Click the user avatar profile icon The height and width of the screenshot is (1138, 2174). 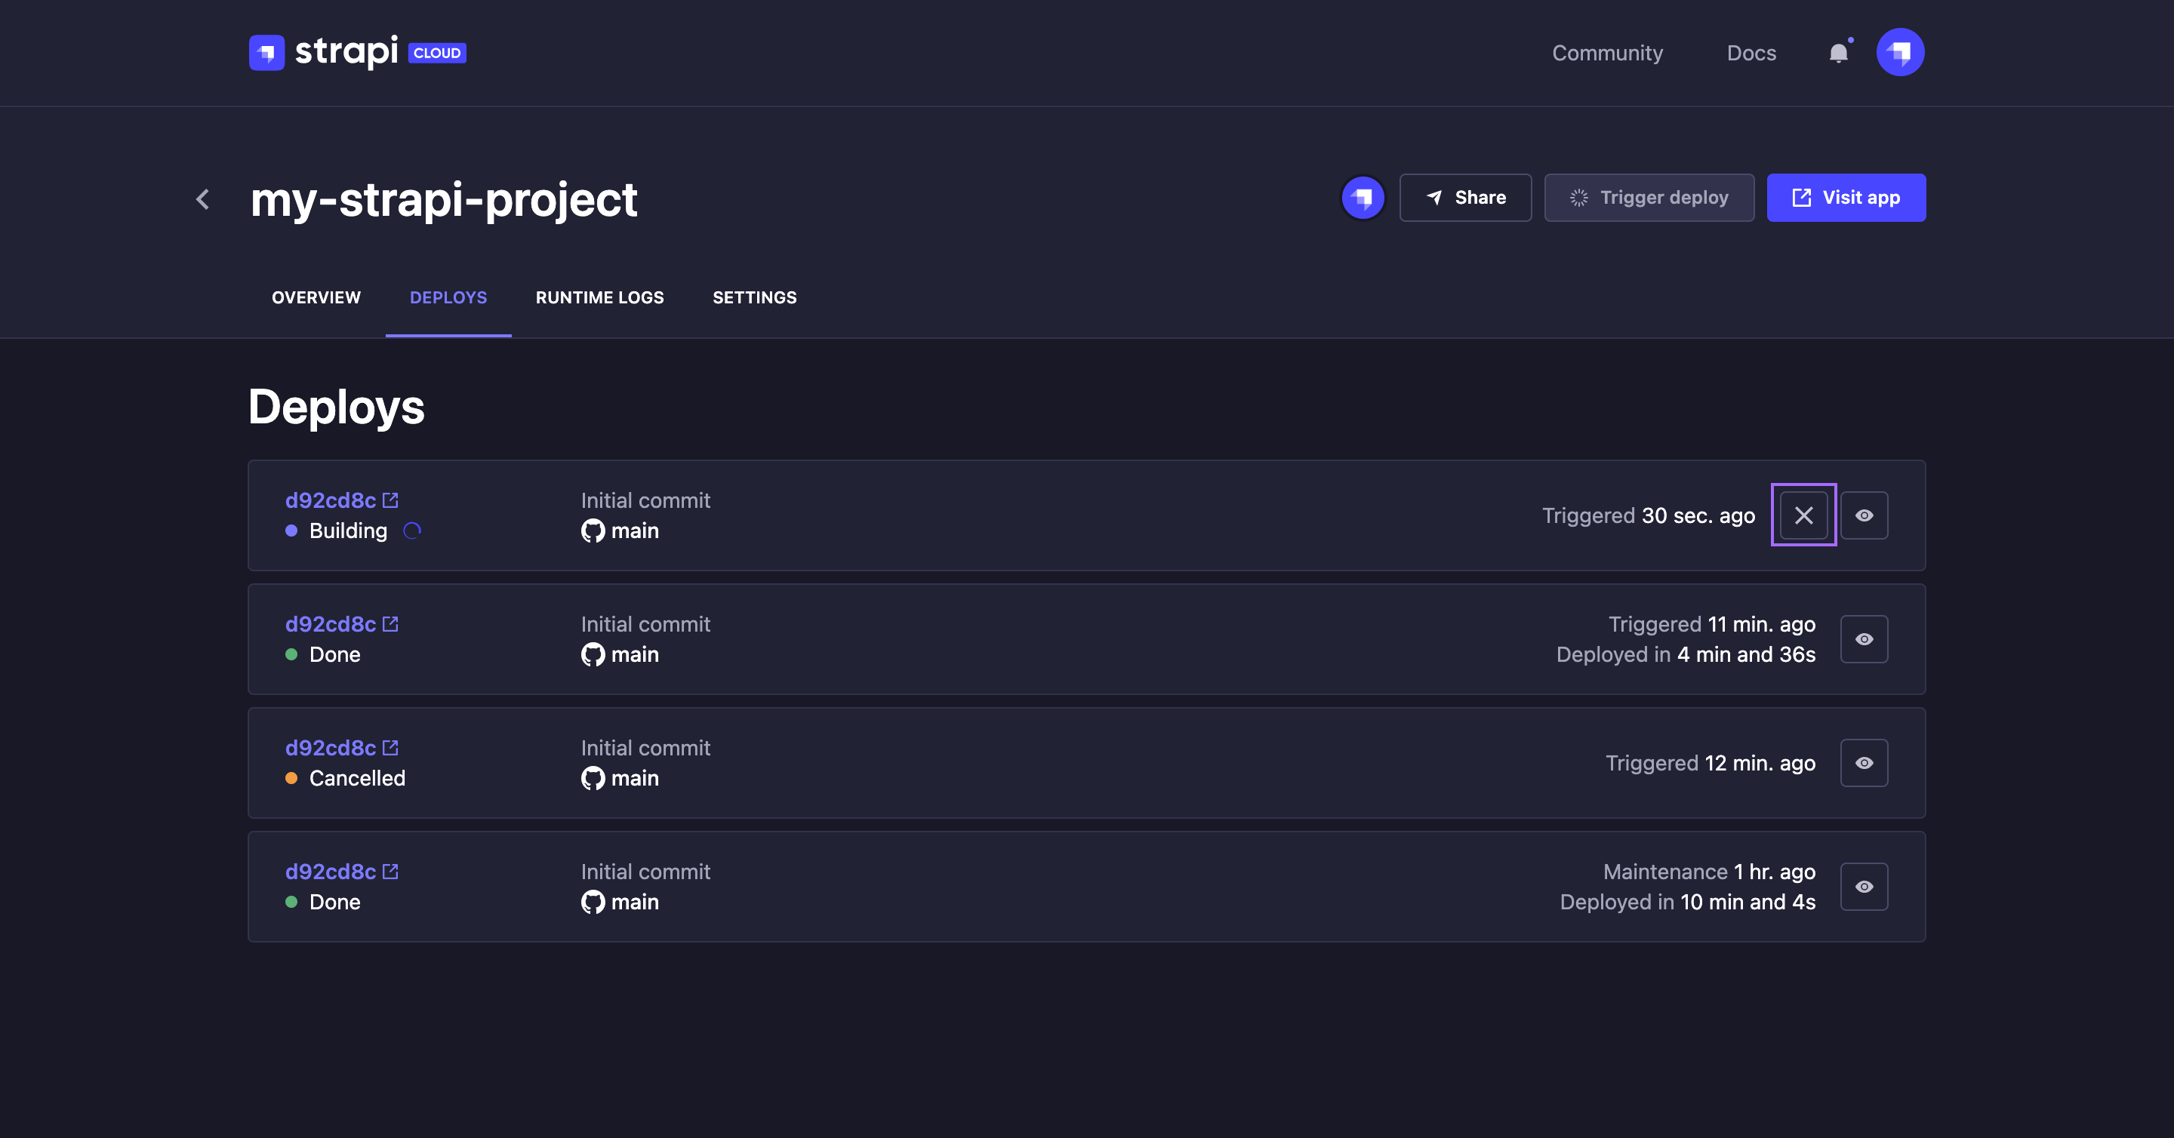click(x=1899, y=52)
